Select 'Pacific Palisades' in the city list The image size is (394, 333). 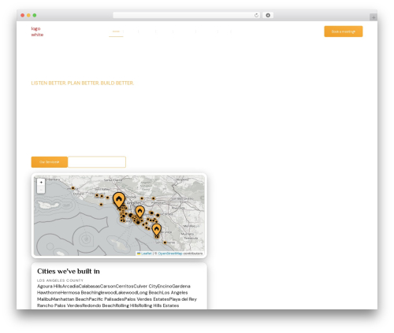106,299
